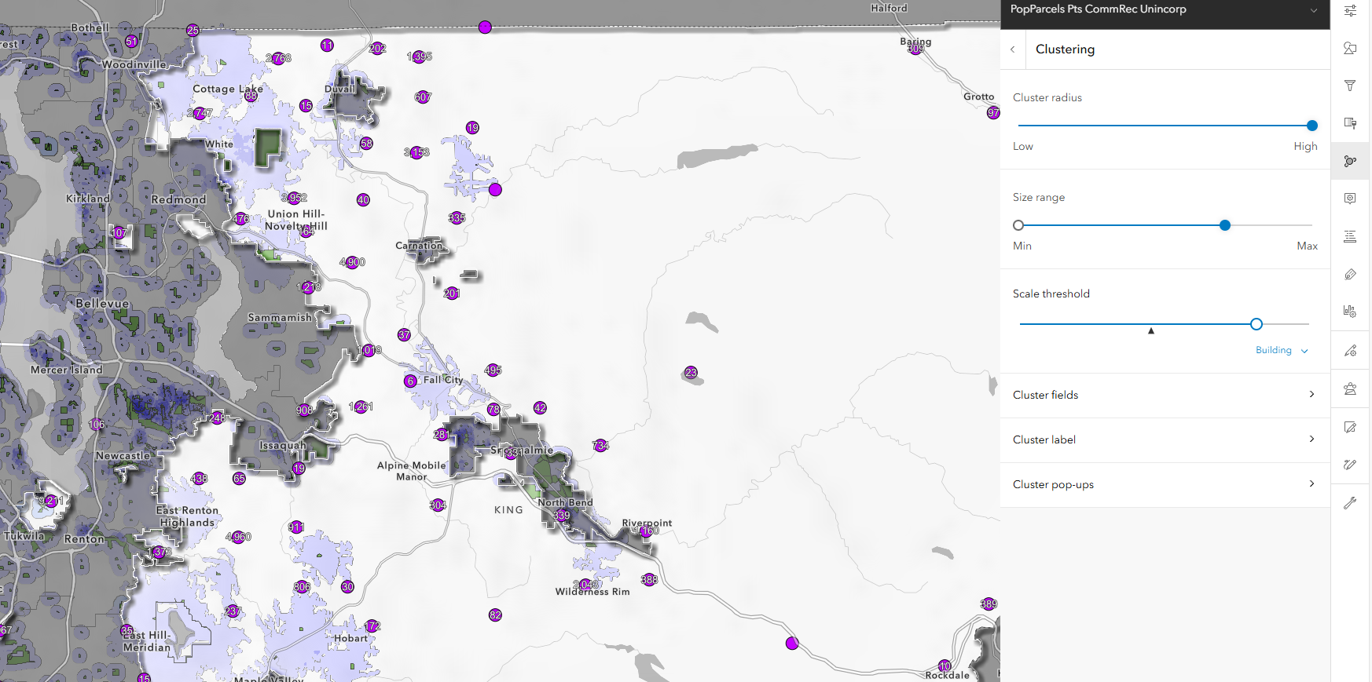Click the Scale threshold slider handle
The width and height of the screenshot is (1372, 682).
(1256, 324)
